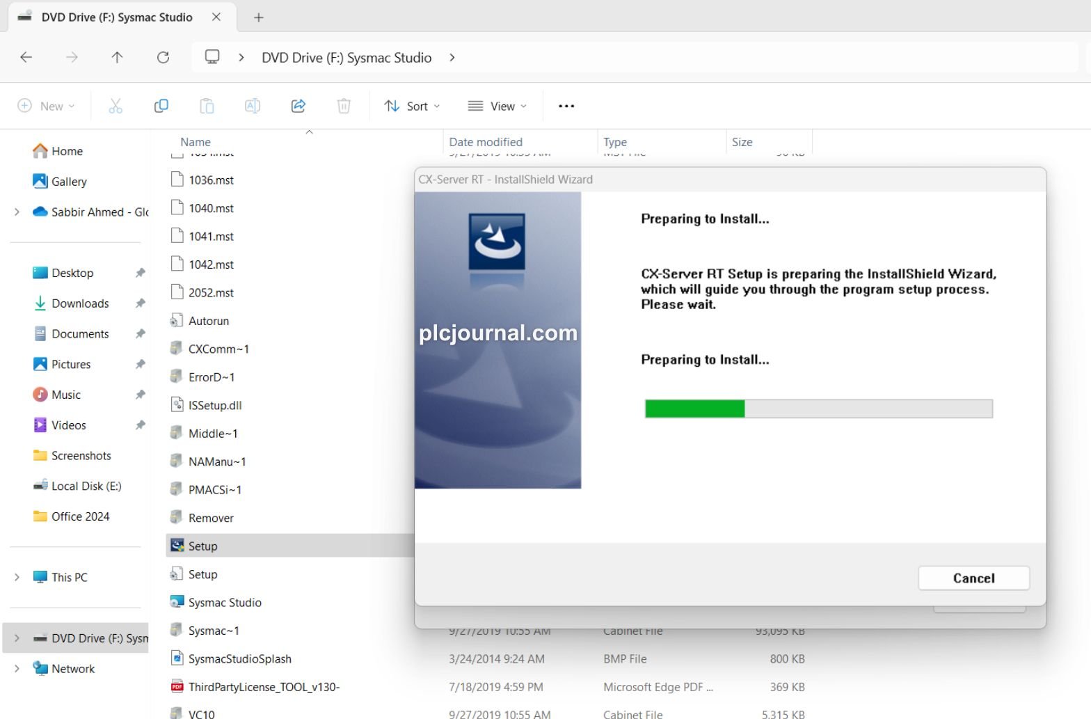This screenshot has height=719, width=1091.
Task: Open Office 2024 folder in sidebar
Action: point(80,516)
